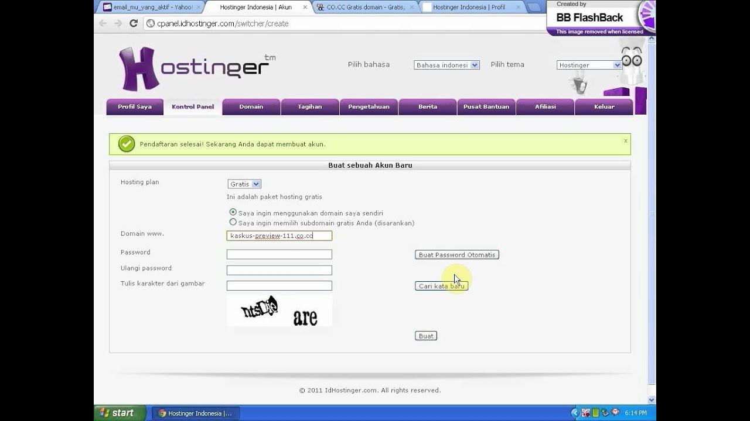Click the Buat Password Otomatis button
Image resolution: width=750 pixels, height=421 pixels.
pos(457,255)
